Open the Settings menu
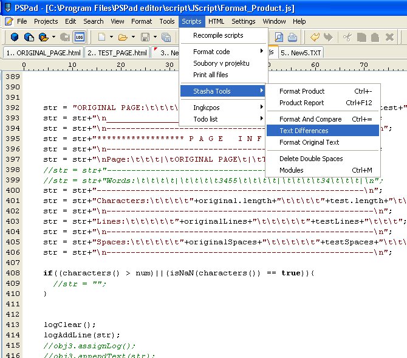 click(x=244, y=21)
